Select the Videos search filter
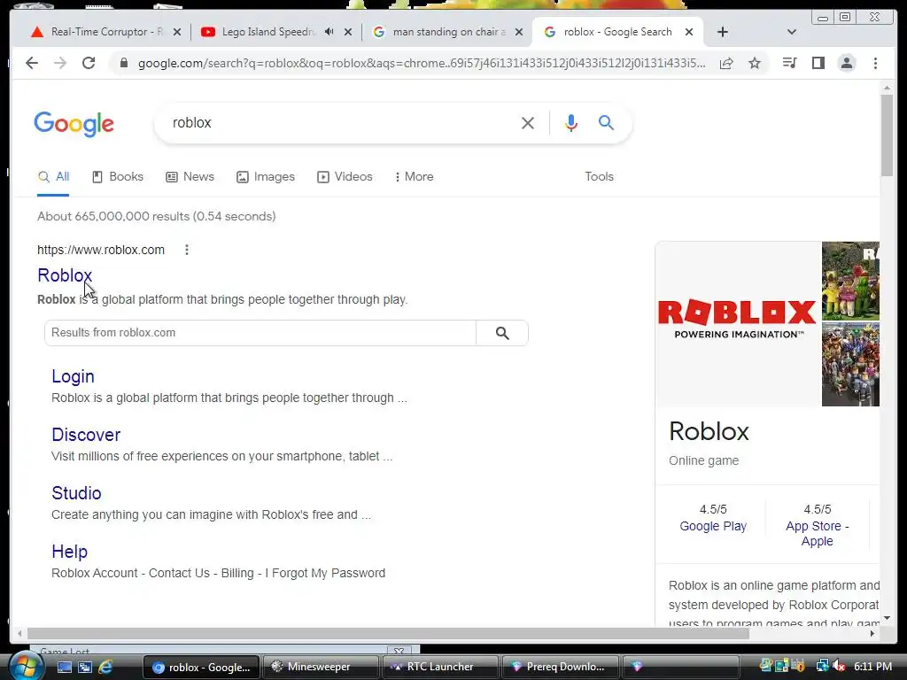The height and width of the screenshot is (680, 907). click(x=345, y=176)
